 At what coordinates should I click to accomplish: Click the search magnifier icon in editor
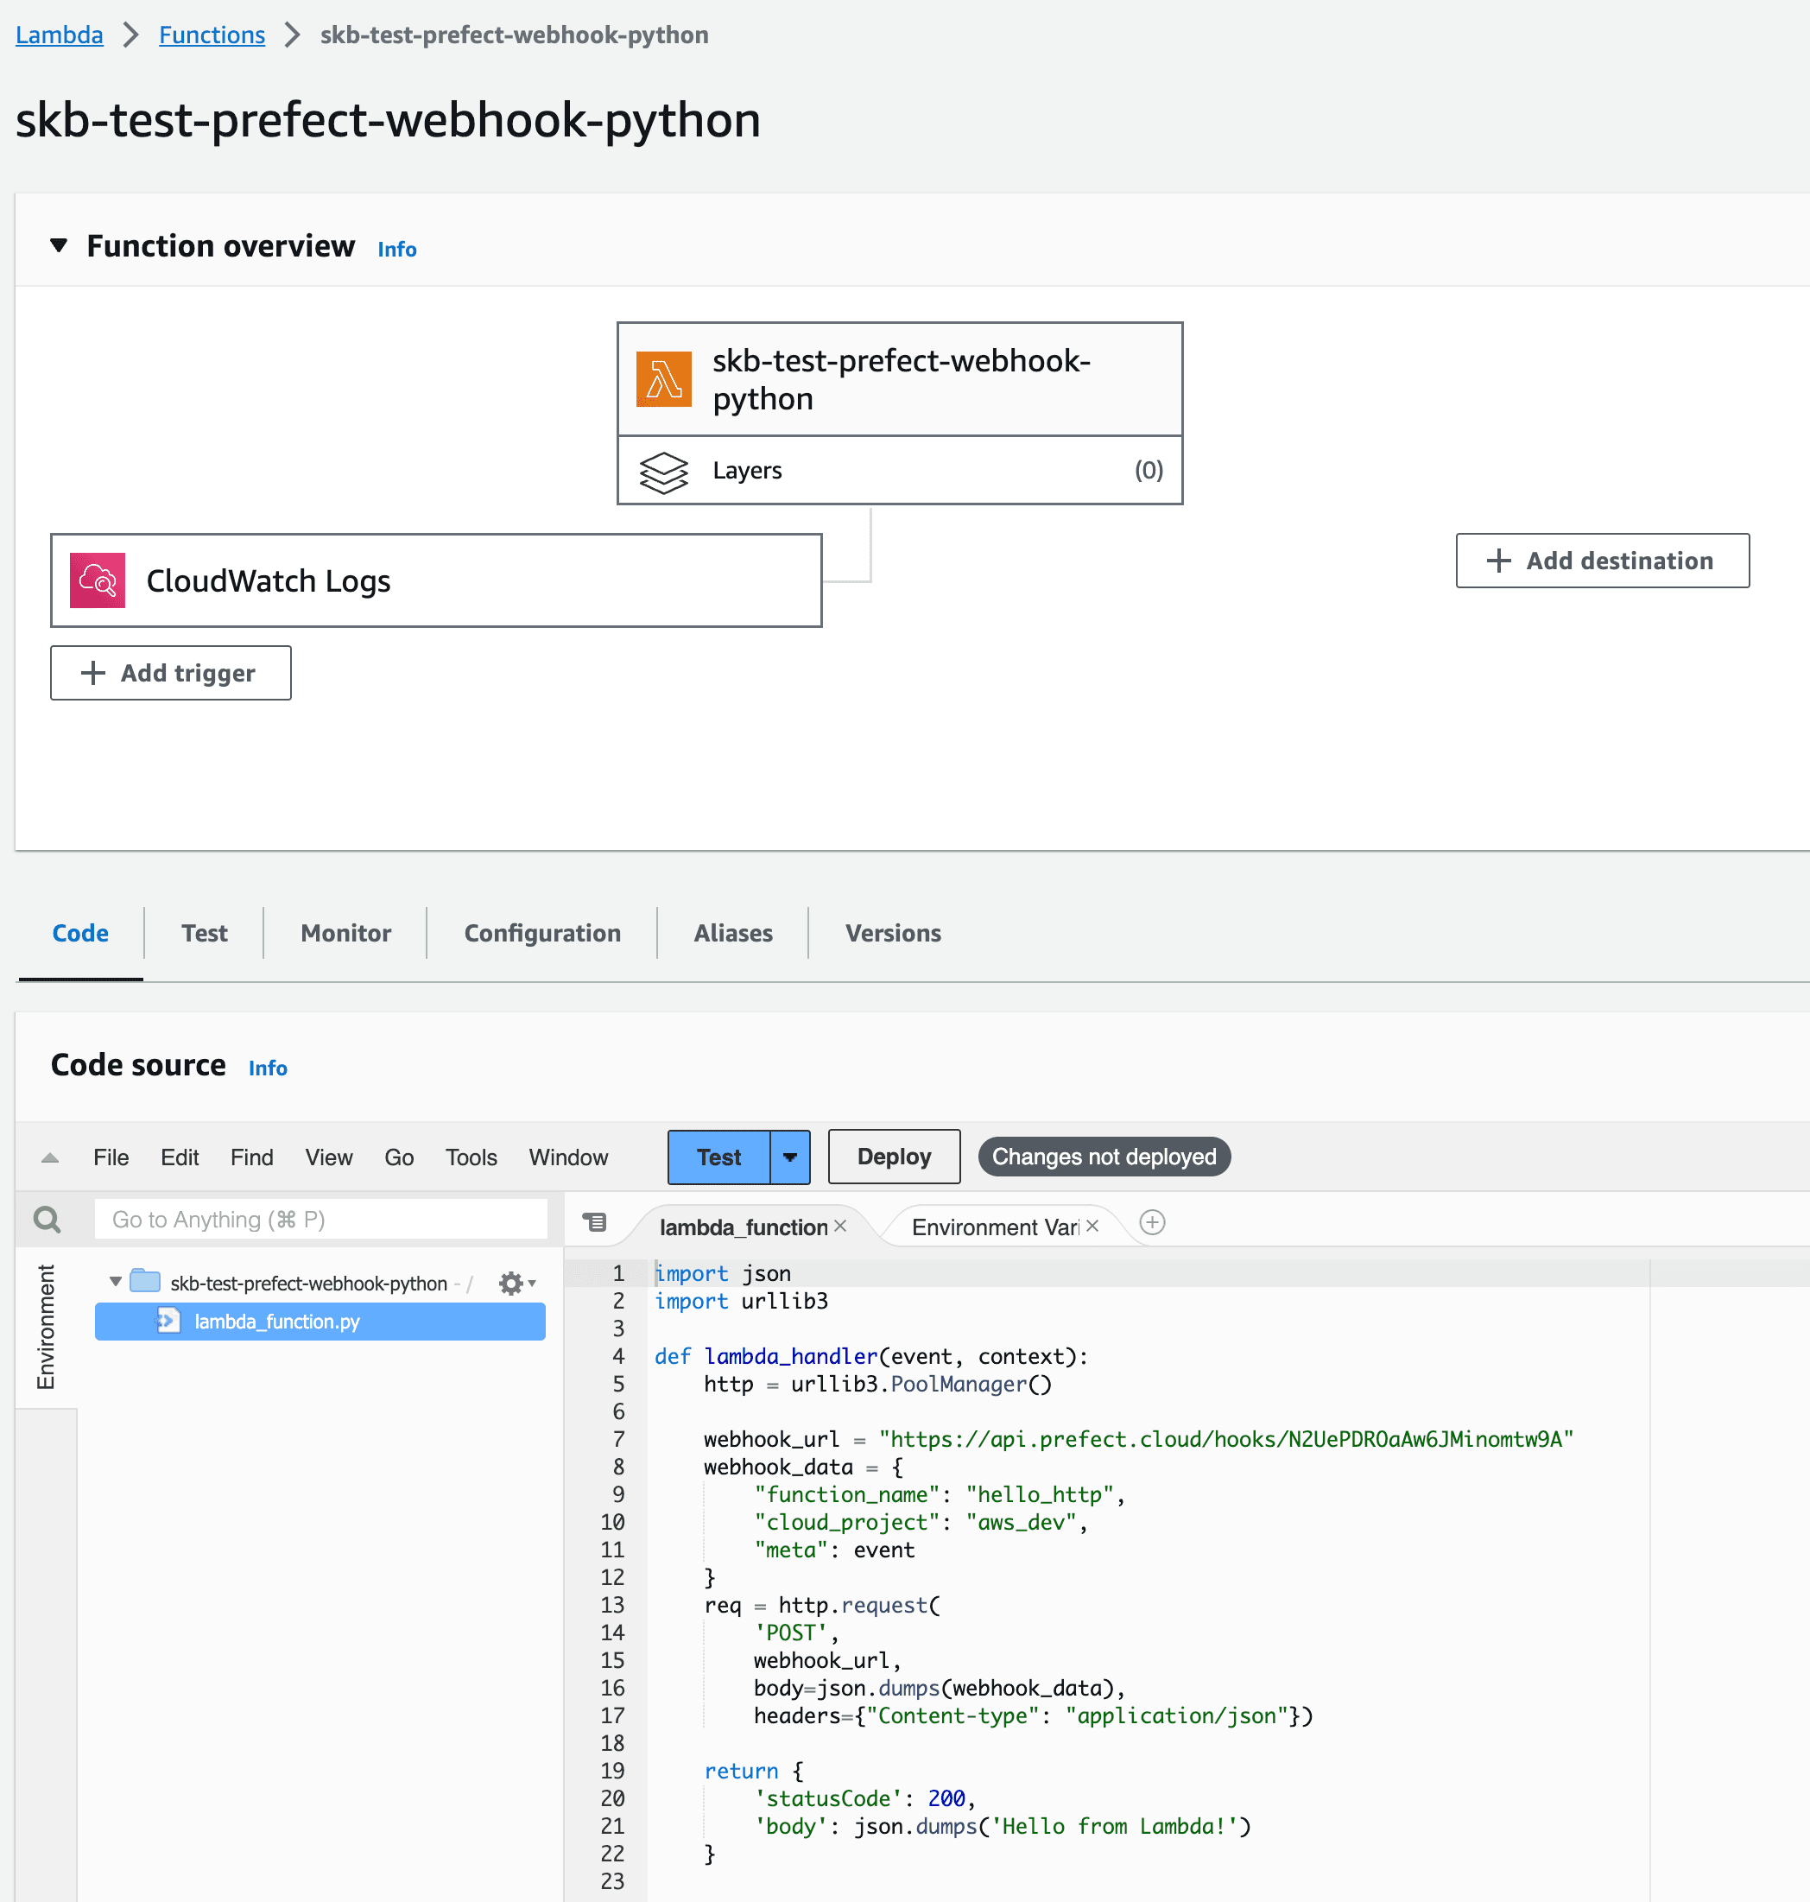pyautogui.click(x=47, y=1220)
